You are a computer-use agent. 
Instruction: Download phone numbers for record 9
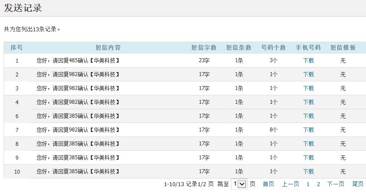point(308,158)
